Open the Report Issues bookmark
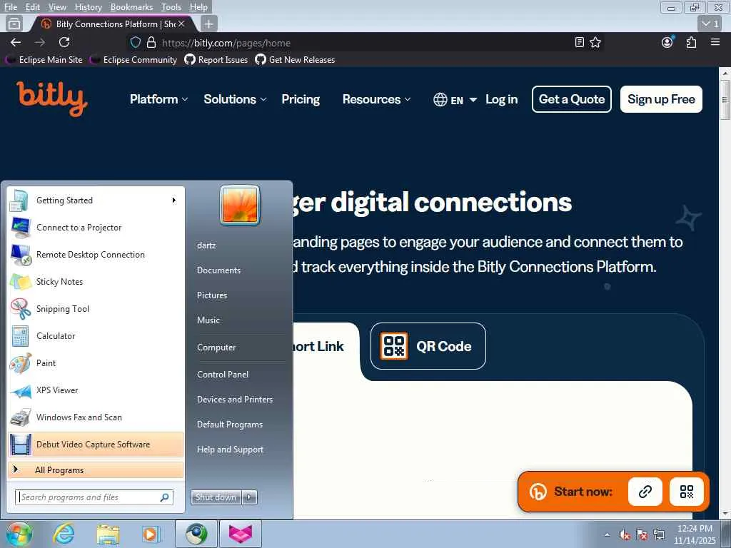Screen dimensions: 731x548 (216, 60)
